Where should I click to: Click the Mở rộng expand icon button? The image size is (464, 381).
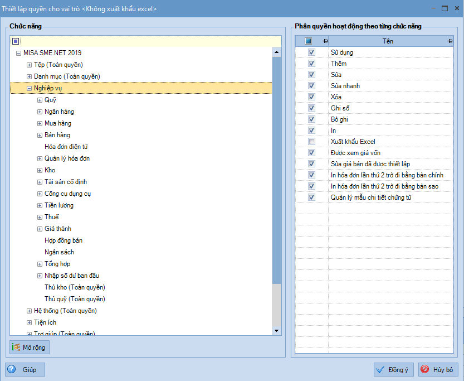pos(16,347)
